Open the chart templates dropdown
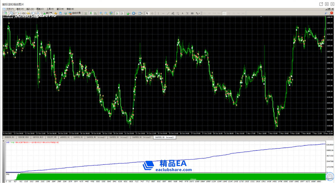This screenshot has height=183, width=335. (x=140, y=13)
